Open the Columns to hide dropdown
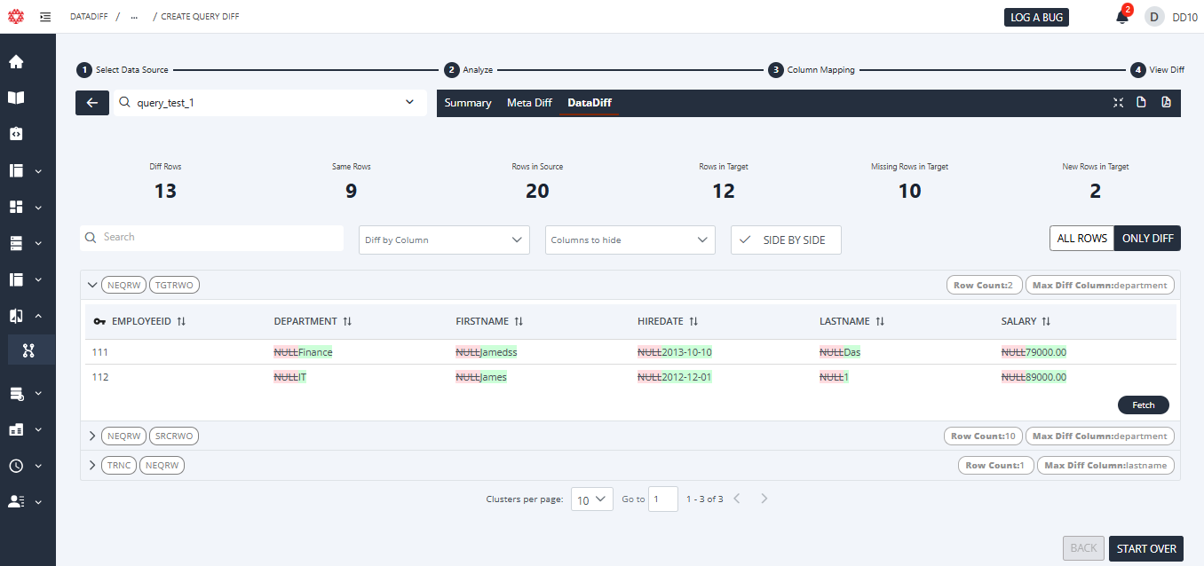Viewport: 1204px width, 566px height. tap(630, 240)
